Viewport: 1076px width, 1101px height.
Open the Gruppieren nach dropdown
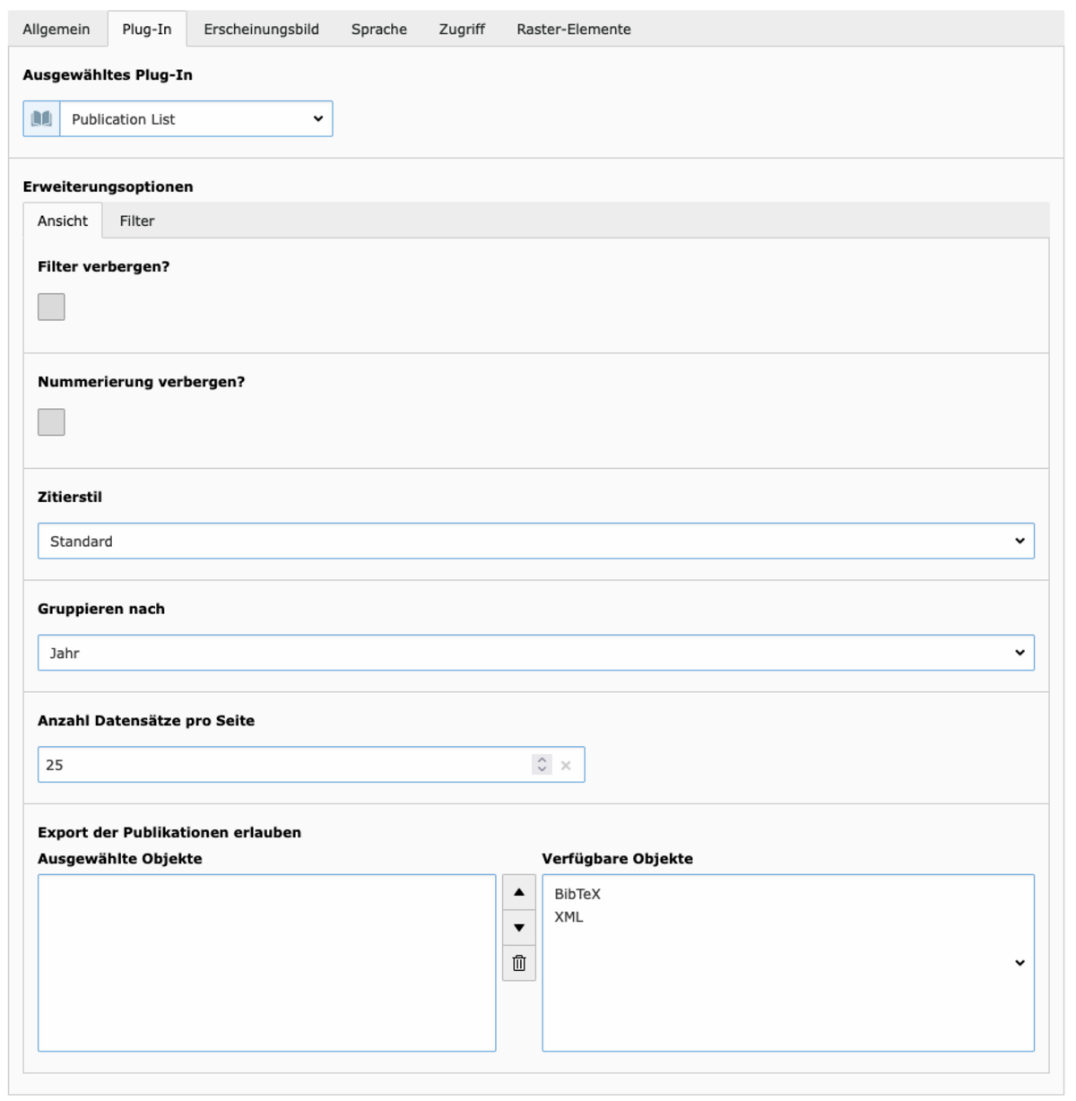(x=536, y=653)
